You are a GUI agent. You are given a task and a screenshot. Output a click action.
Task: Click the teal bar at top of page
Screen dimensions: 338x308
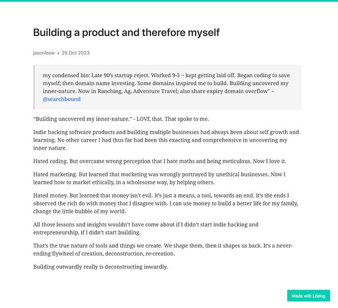tap(169, 1)
